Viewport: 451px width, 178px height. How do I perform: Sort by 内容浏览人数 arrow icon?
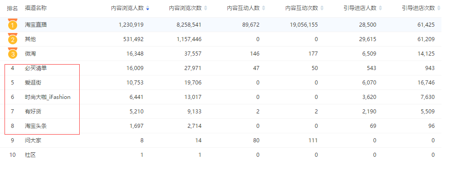pyautogui.click(x=148, y=8)
